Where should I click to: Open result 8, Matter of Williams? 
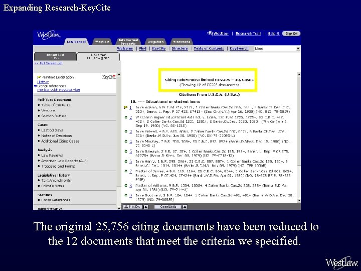point(130,185)
